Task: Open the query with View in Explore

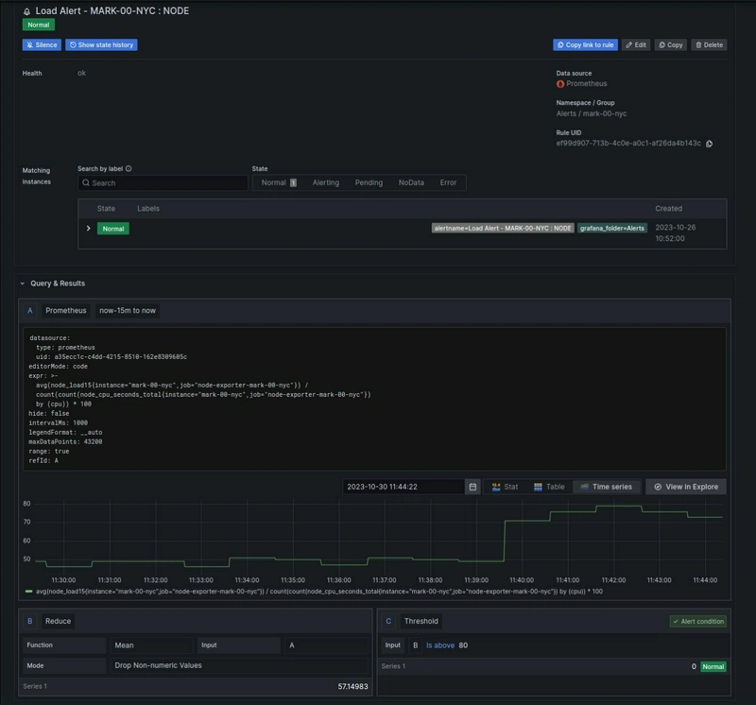Action: point(686,487)
